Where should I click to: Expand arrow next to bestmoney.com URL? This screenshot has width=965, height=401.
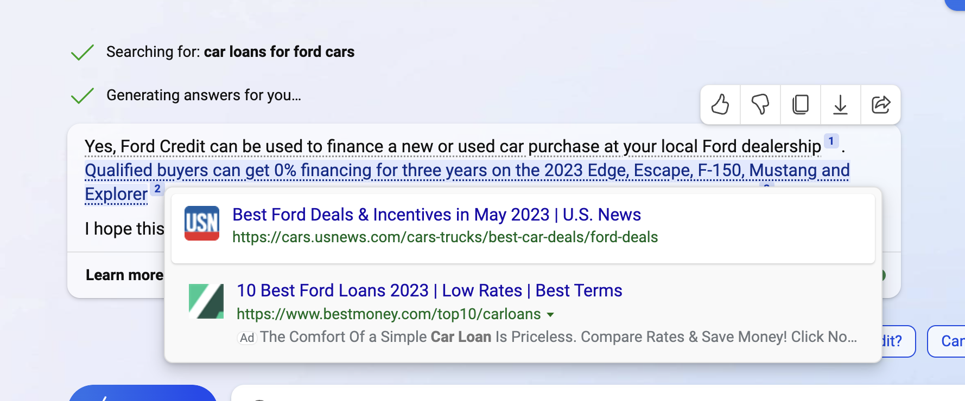550,315
